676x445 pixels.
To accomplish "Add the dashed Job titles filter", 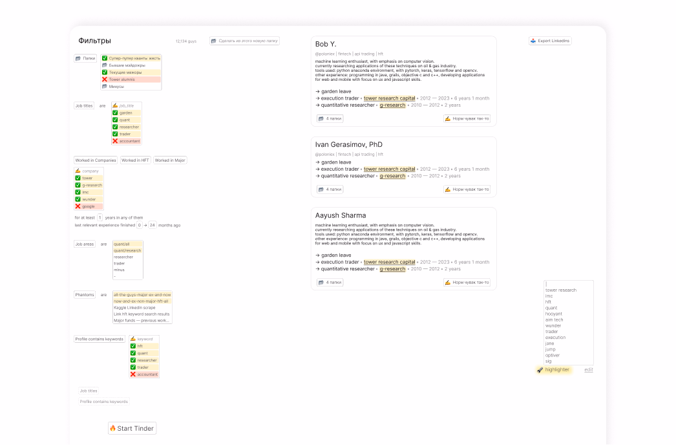I will (89, 391).
